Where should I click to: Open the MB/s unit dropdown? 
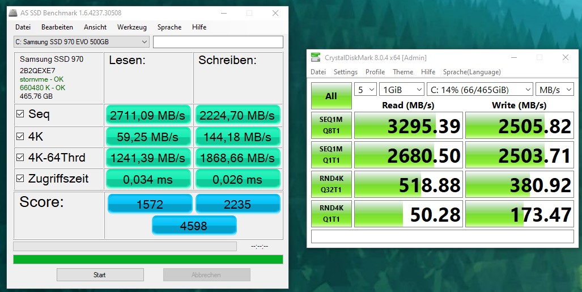point(555,90)
